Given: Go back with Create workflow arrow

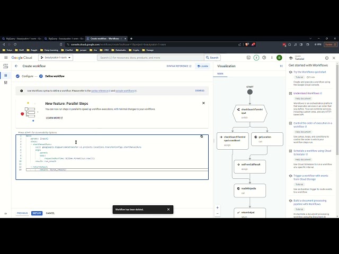Looking at the screenshot, I should click(16, 66).
